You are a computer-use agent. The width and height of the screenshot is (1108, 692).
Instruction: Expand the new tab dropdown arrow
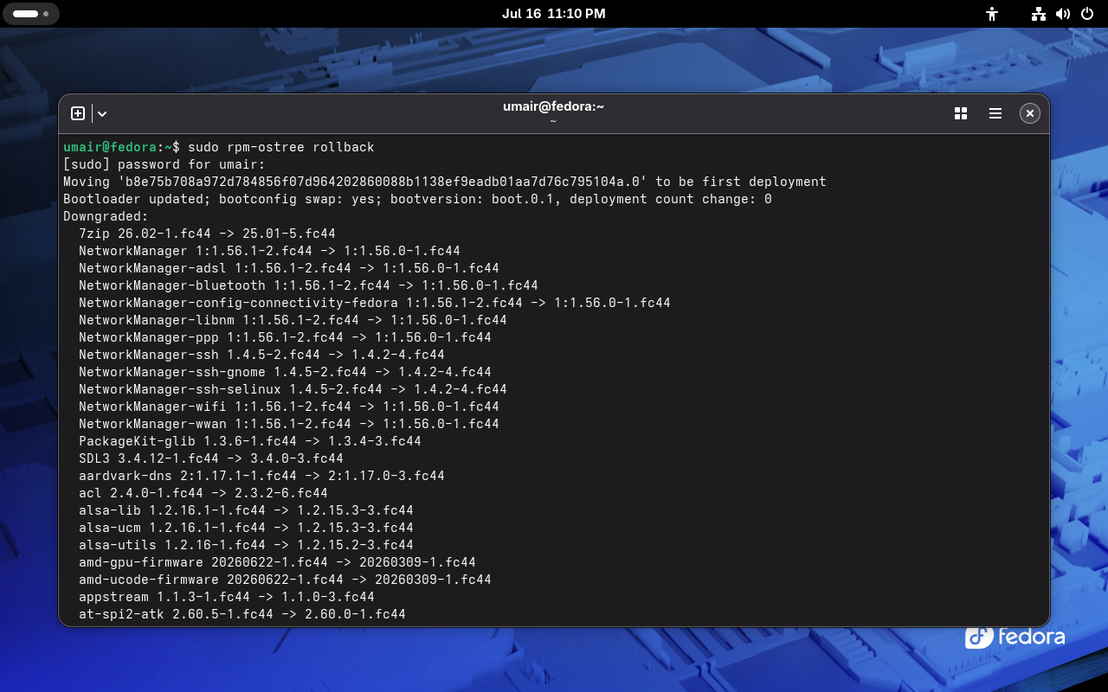click(x=102, y=113)
